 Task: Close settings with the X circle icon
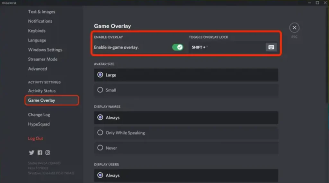pos(294,28)
